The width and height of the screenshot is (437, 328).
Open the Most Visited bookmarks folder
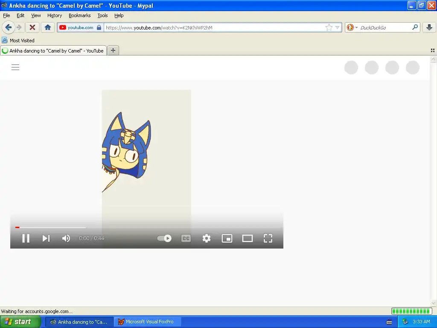pos(18,41)
